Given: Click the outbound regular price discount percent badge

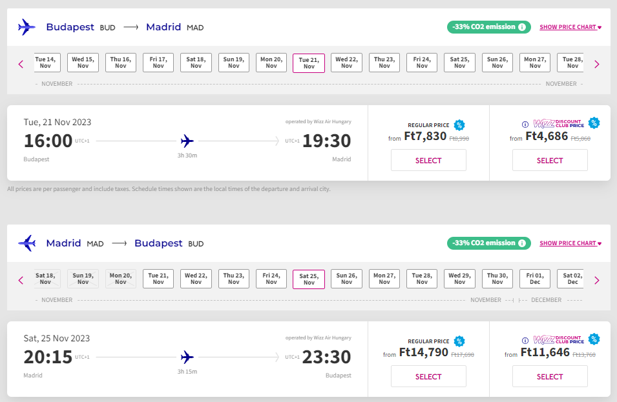Looking at the screenshot, I should pyautogui.click(x=459, y=125).
